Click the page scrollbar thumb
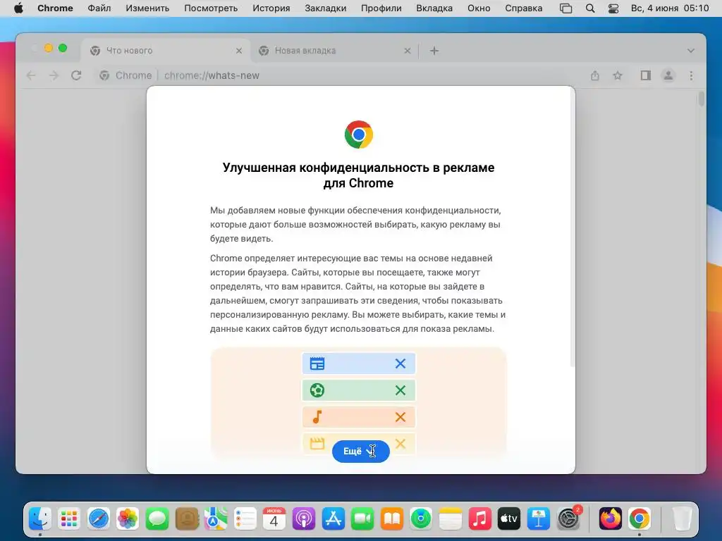The height and width of the screenshot is (541, 722). click(702, 99)
